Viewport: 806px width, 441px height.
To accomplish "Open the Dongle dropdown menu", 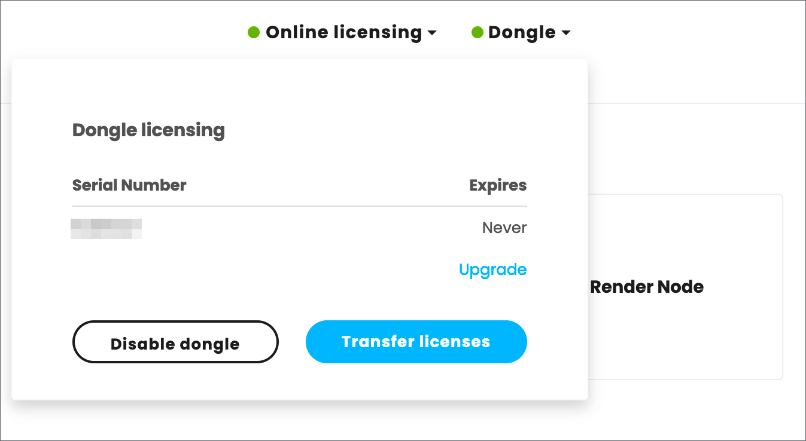I will [x=522, y=33].
